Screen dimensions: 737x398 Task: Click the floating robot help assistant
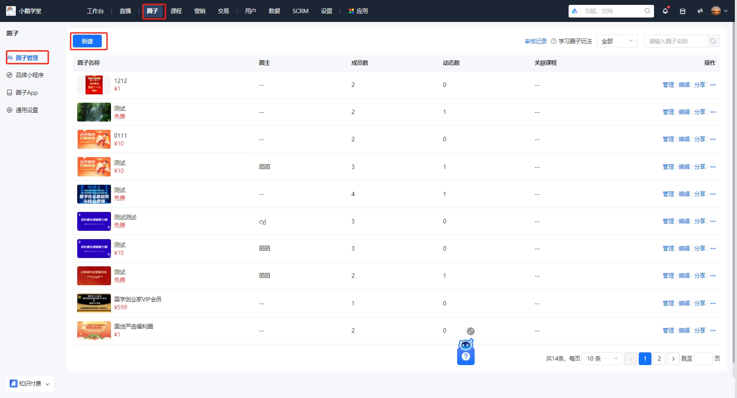465,353
